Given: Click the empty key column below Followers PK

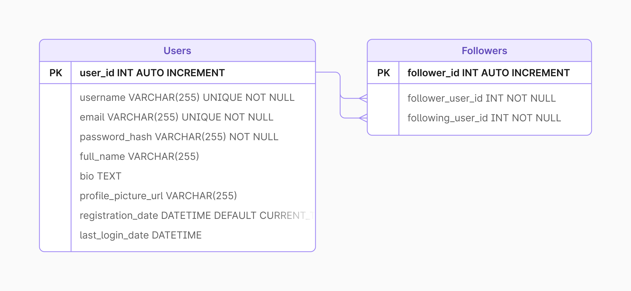Looking at the screenshot, I should tap(383, 109).
